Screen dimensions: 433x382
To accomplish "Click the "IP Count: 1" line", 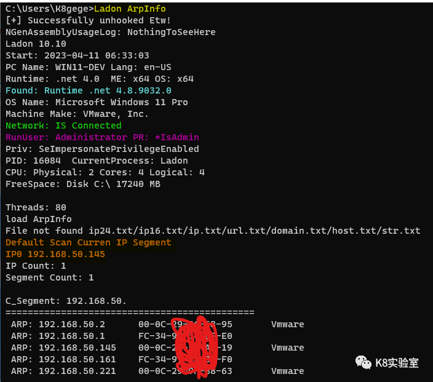I will coord(36,266).
